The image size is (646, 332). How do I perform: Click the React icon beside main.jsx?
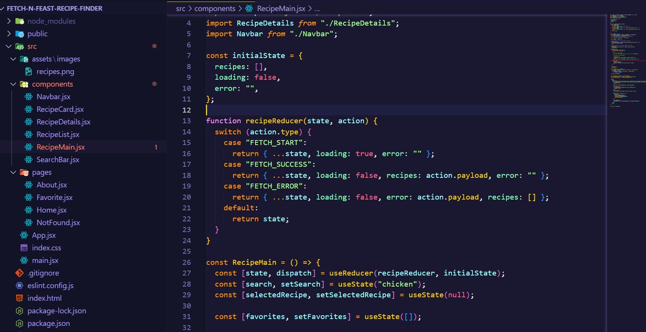click(24, 260)
